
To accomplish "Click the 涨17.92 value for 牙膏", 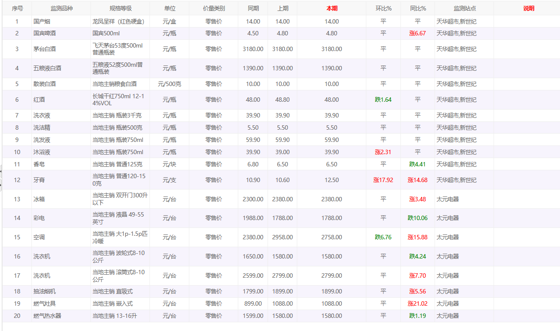I will click(x=383, y=180).
